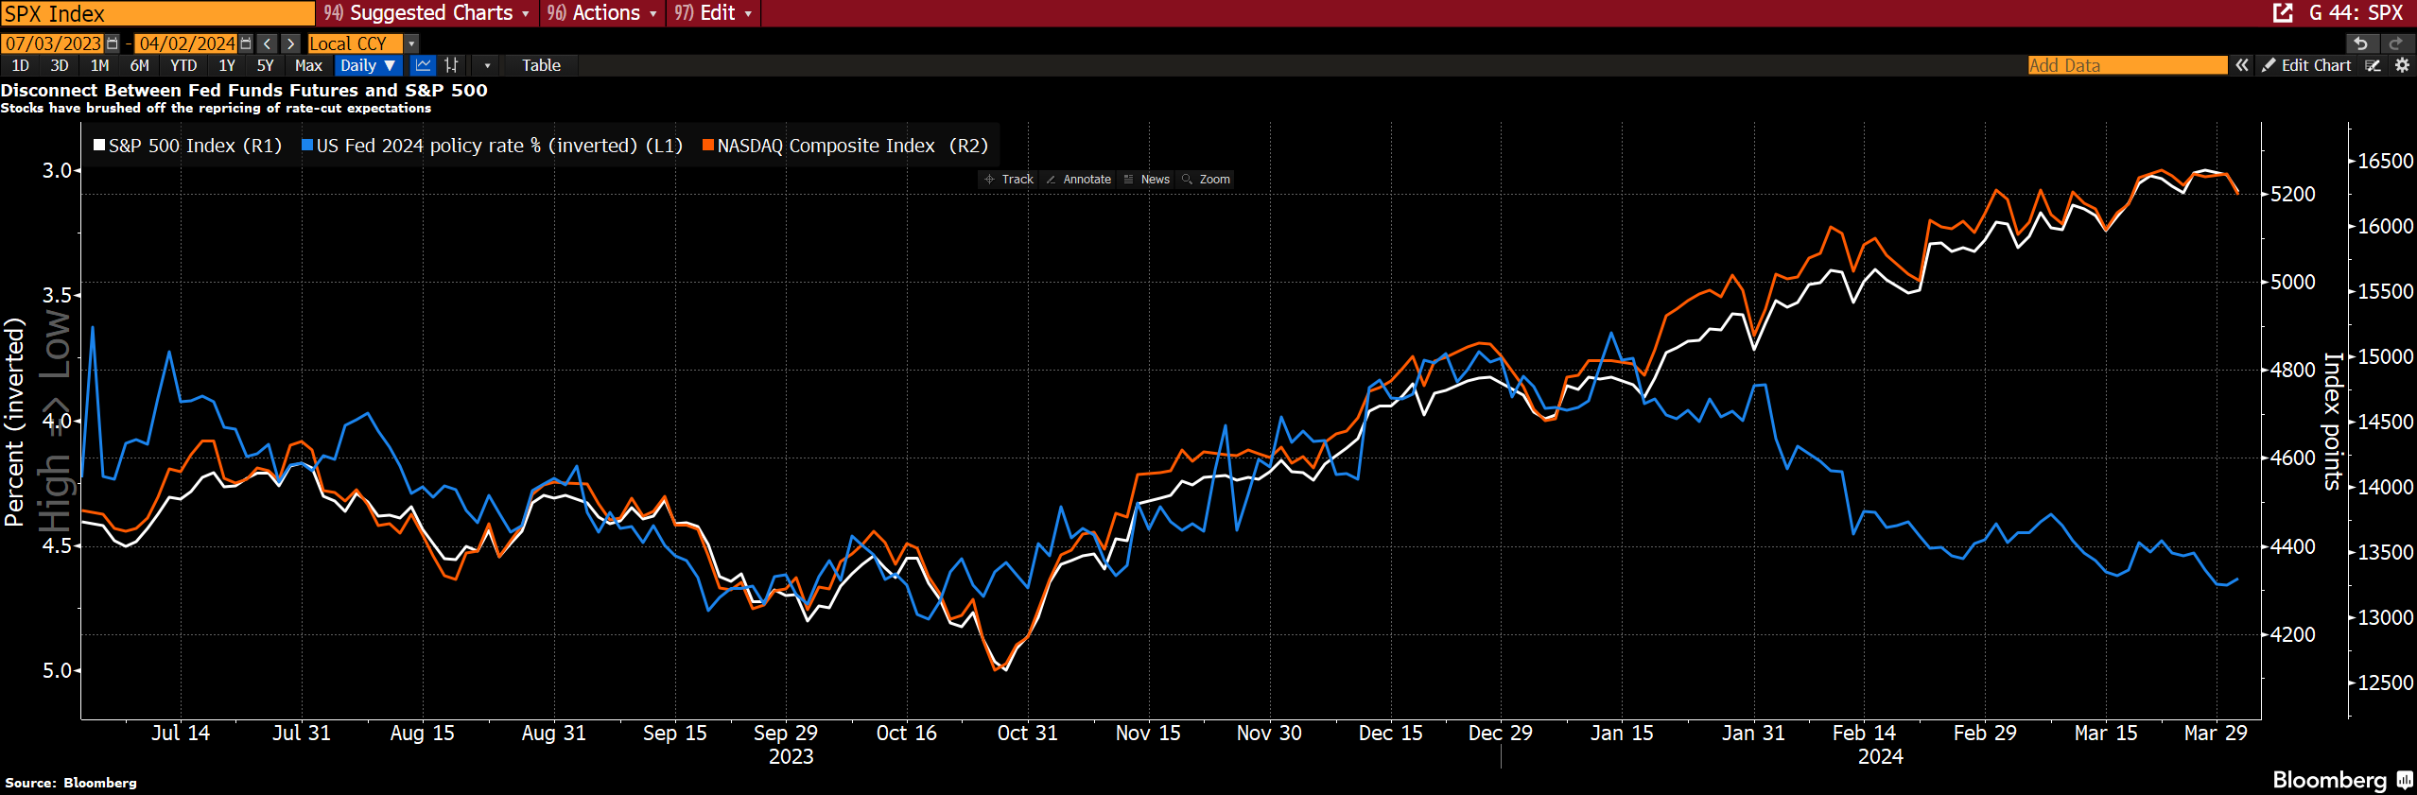Click subtitle 'Stocks have brushed off the repricing'
This screenshot has width=2417, height=795.
point(216,108)
